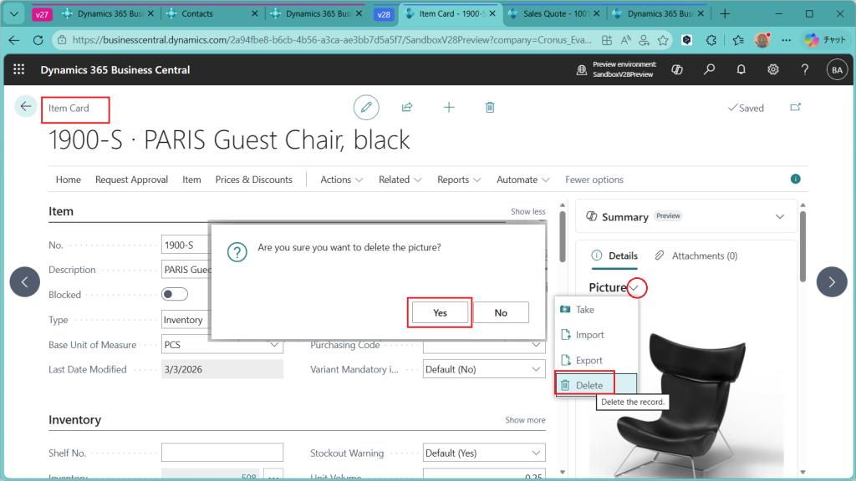856x481 pixels.
Task: Click the share icon in header
Action: [407, 107]
